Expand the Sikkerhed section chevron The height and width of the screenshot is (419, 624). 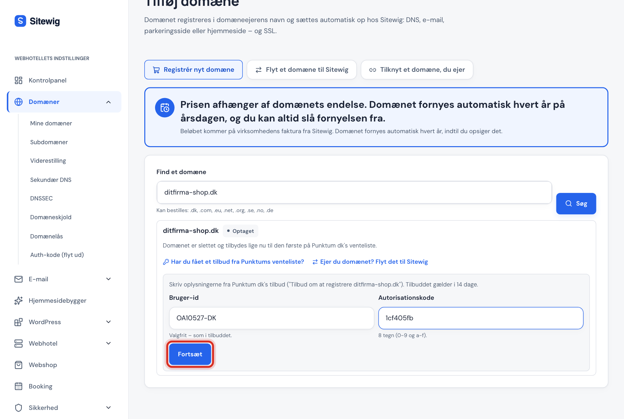[109, 408]
